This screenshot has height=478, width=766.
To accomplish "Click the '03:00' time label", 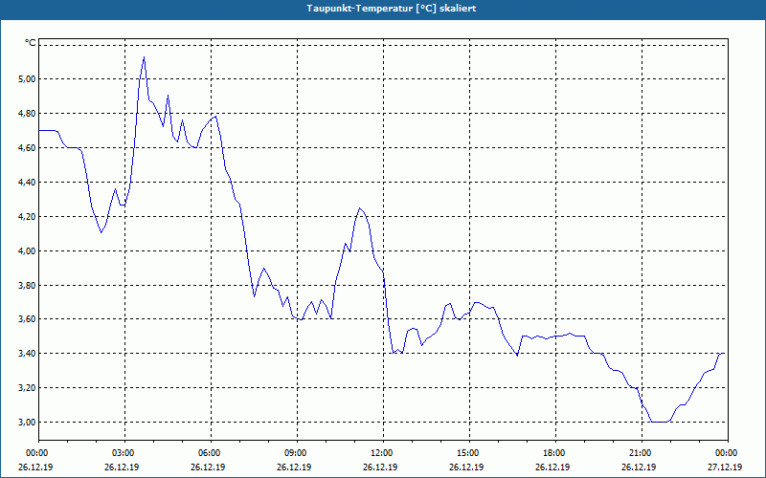I will [x=123, y=453].
